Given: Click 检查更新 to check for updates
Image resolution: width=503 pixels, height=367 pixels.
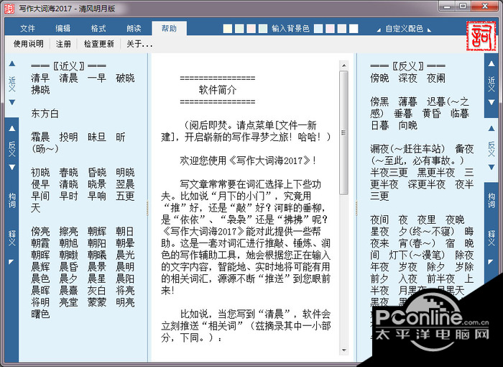Looking at the screenshot, I should click(x=99, y=44).
